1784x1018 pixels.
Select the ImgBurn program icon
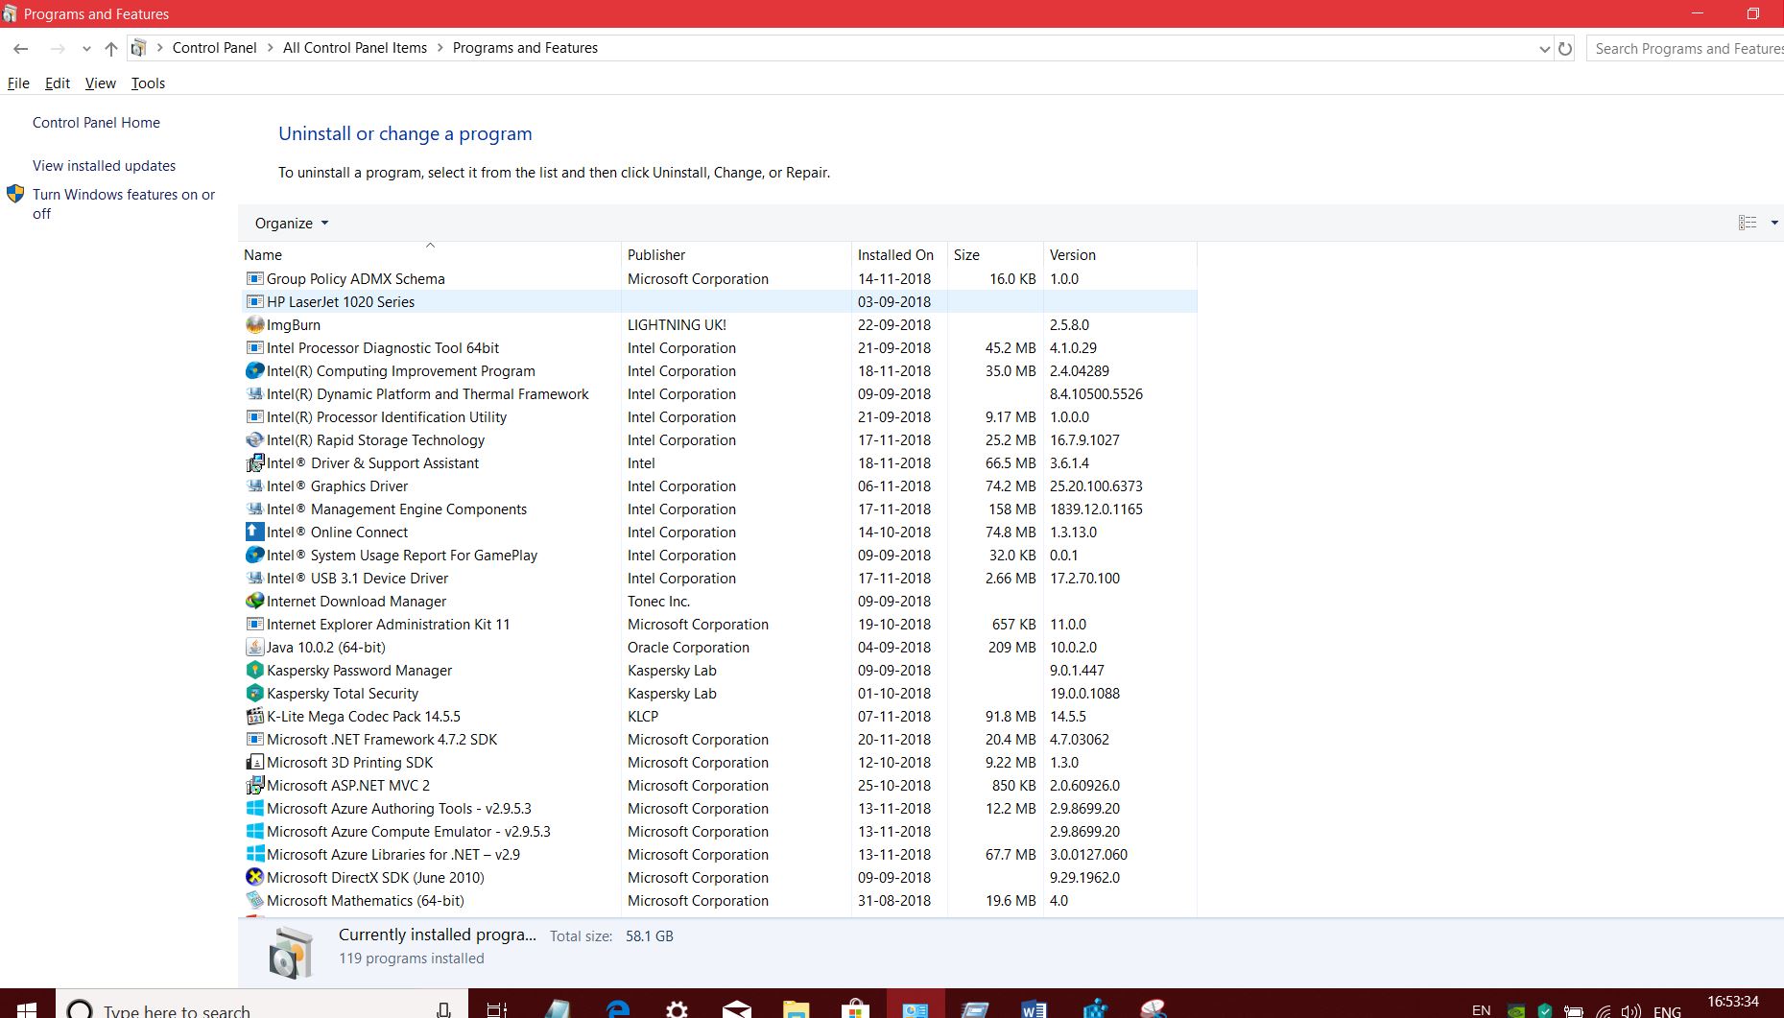tap(254, 325)
